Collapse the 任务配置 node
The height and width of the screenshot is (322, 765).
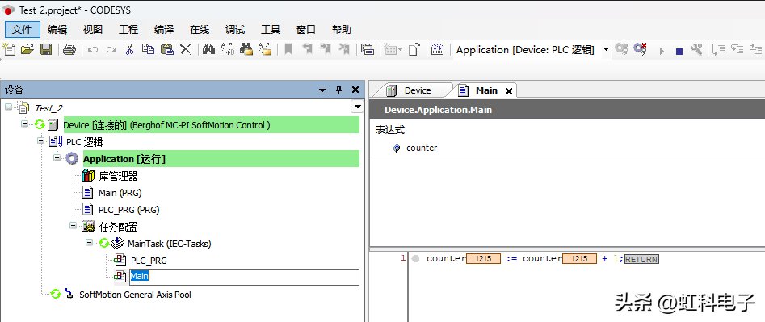pos(73,225)
